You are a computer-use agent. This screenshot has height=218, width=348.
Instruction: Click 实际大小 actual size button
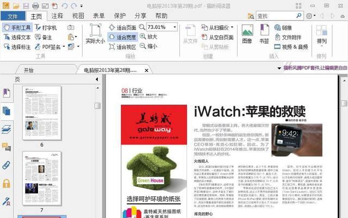pos(96,34)
